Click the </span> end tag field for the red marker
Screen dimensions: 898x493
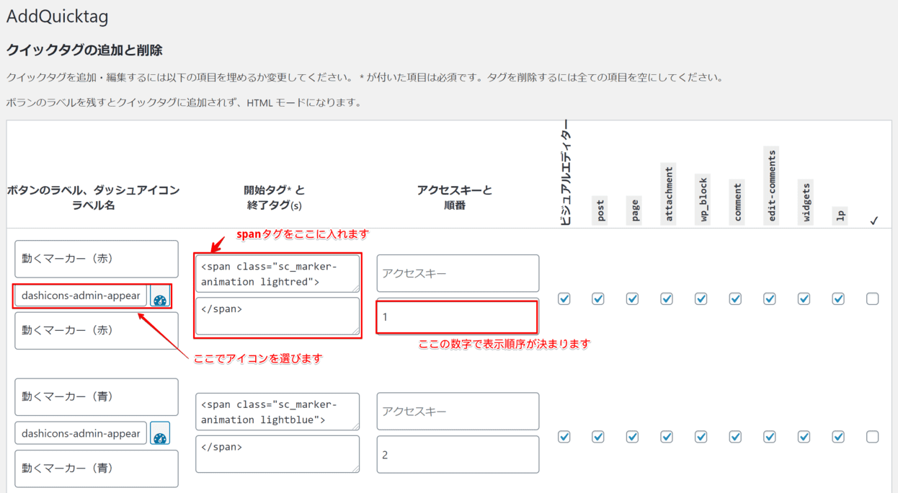point(277,317)
